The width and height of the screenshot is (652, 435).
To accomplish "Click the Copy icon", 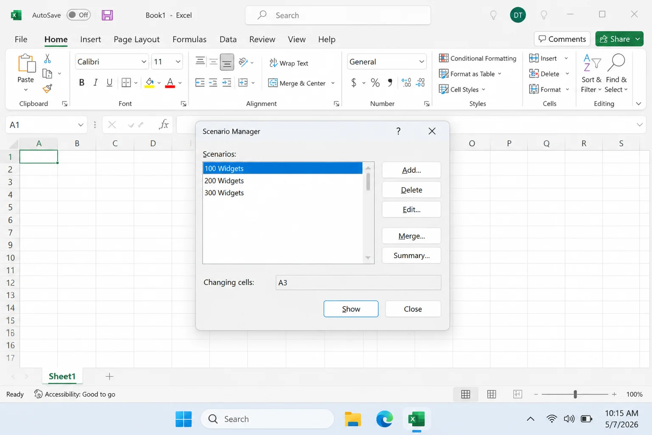I will tap(48, 74).
